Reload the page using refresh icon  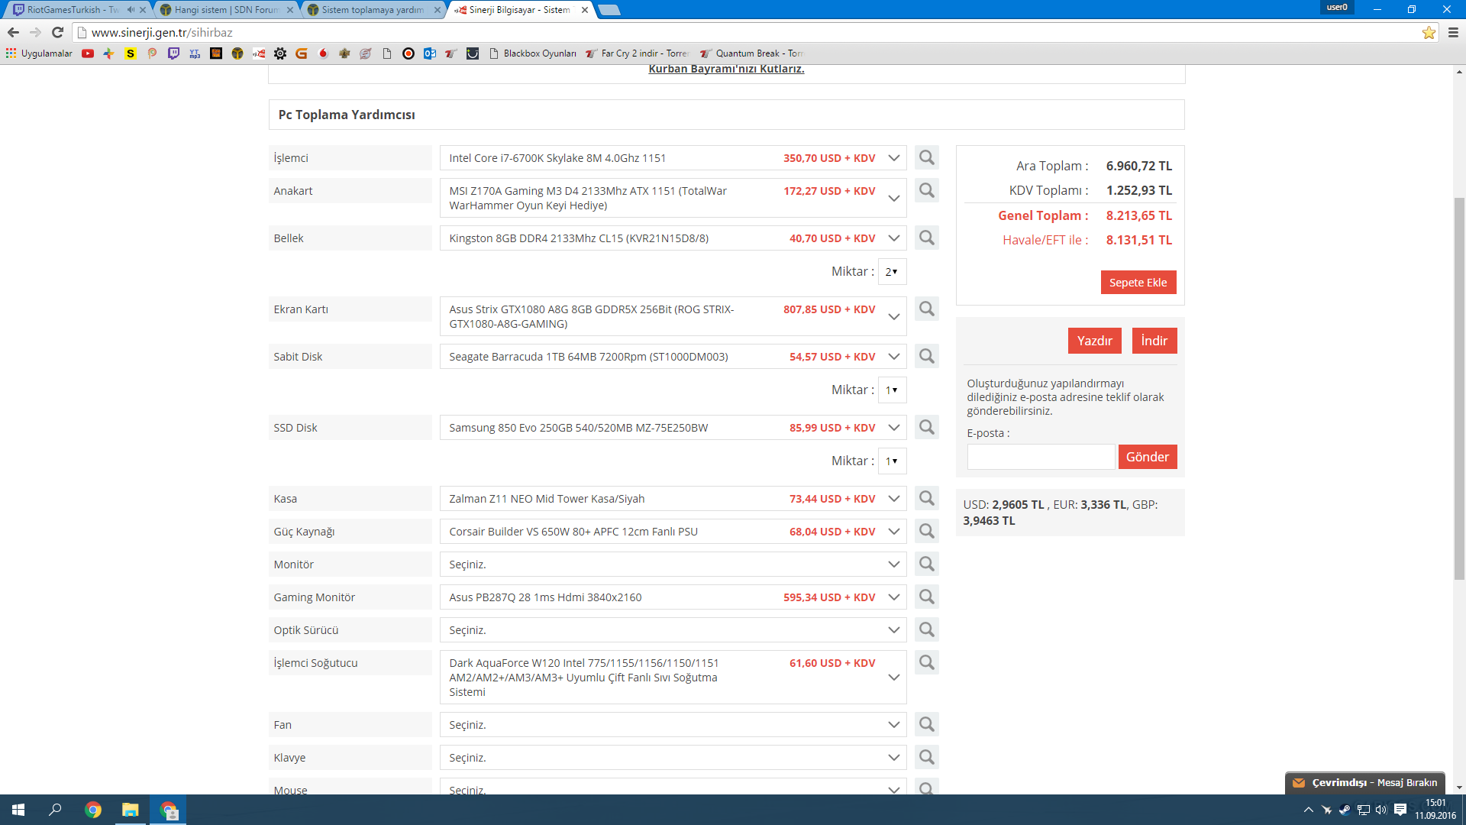pyautogui.click(x=57, y=32)
